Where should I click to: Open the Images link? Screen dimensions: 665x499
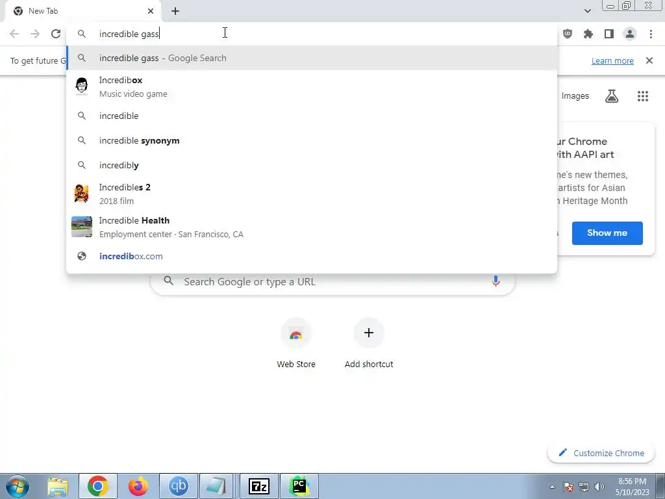575,96
